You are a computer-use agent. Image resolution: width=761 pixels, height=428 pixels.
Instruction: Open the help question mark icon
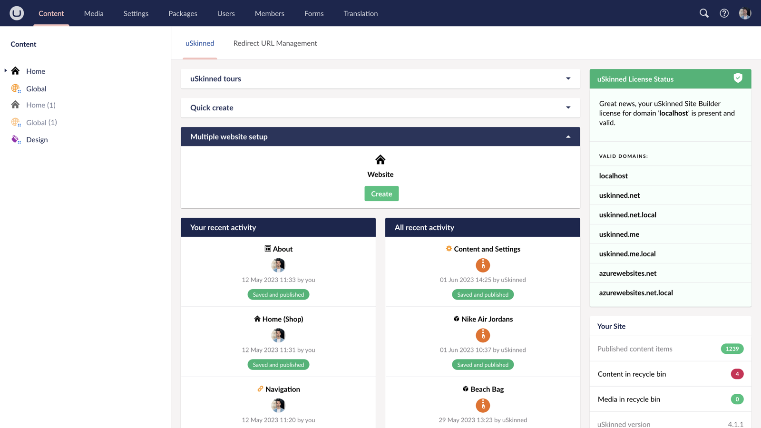click(724, 13)
